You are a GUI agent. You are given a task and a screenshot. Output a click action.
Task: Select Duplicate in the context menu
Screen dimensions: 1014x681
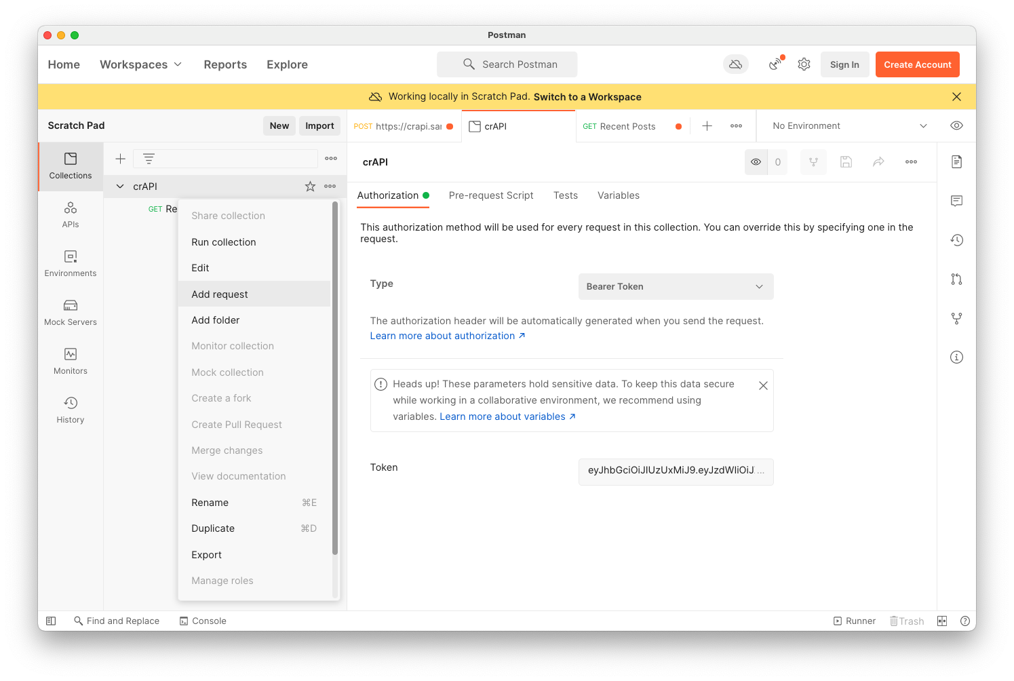pos(254,528)
